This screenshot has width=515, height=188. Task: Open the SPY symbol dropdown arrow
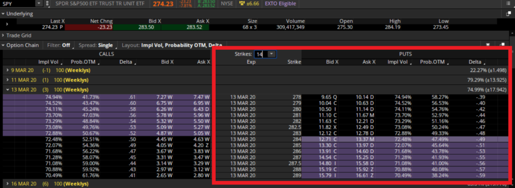tap(39, 4)
